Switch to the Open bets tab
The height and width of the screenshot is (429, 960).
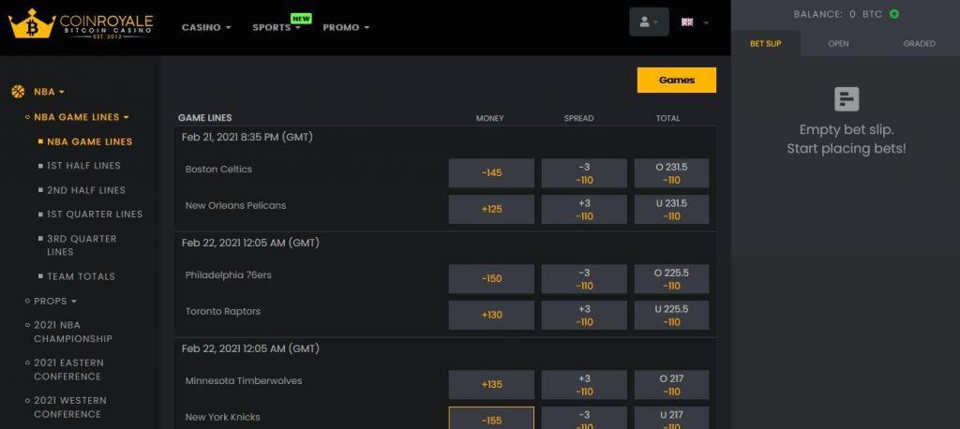[838, 43]
